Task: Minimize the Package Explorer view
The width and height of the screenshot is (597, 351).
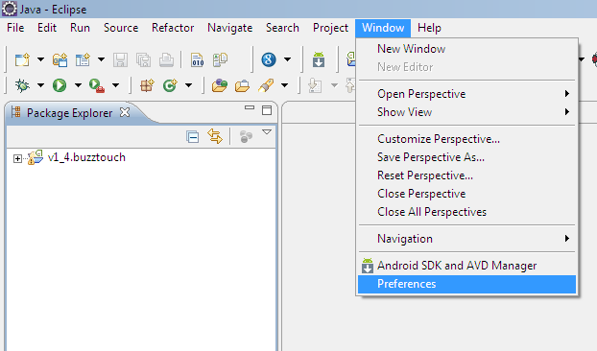Action: pos(250,108)
